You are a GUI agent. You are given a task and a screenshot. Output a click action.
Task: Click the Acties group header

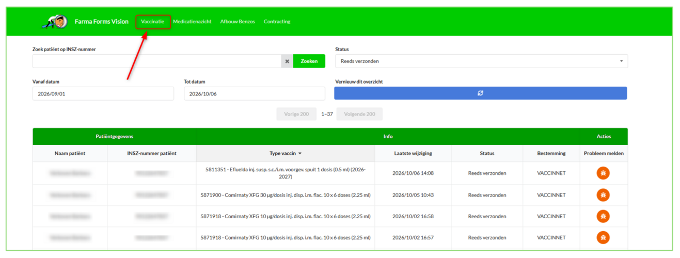tap(604, 136)
